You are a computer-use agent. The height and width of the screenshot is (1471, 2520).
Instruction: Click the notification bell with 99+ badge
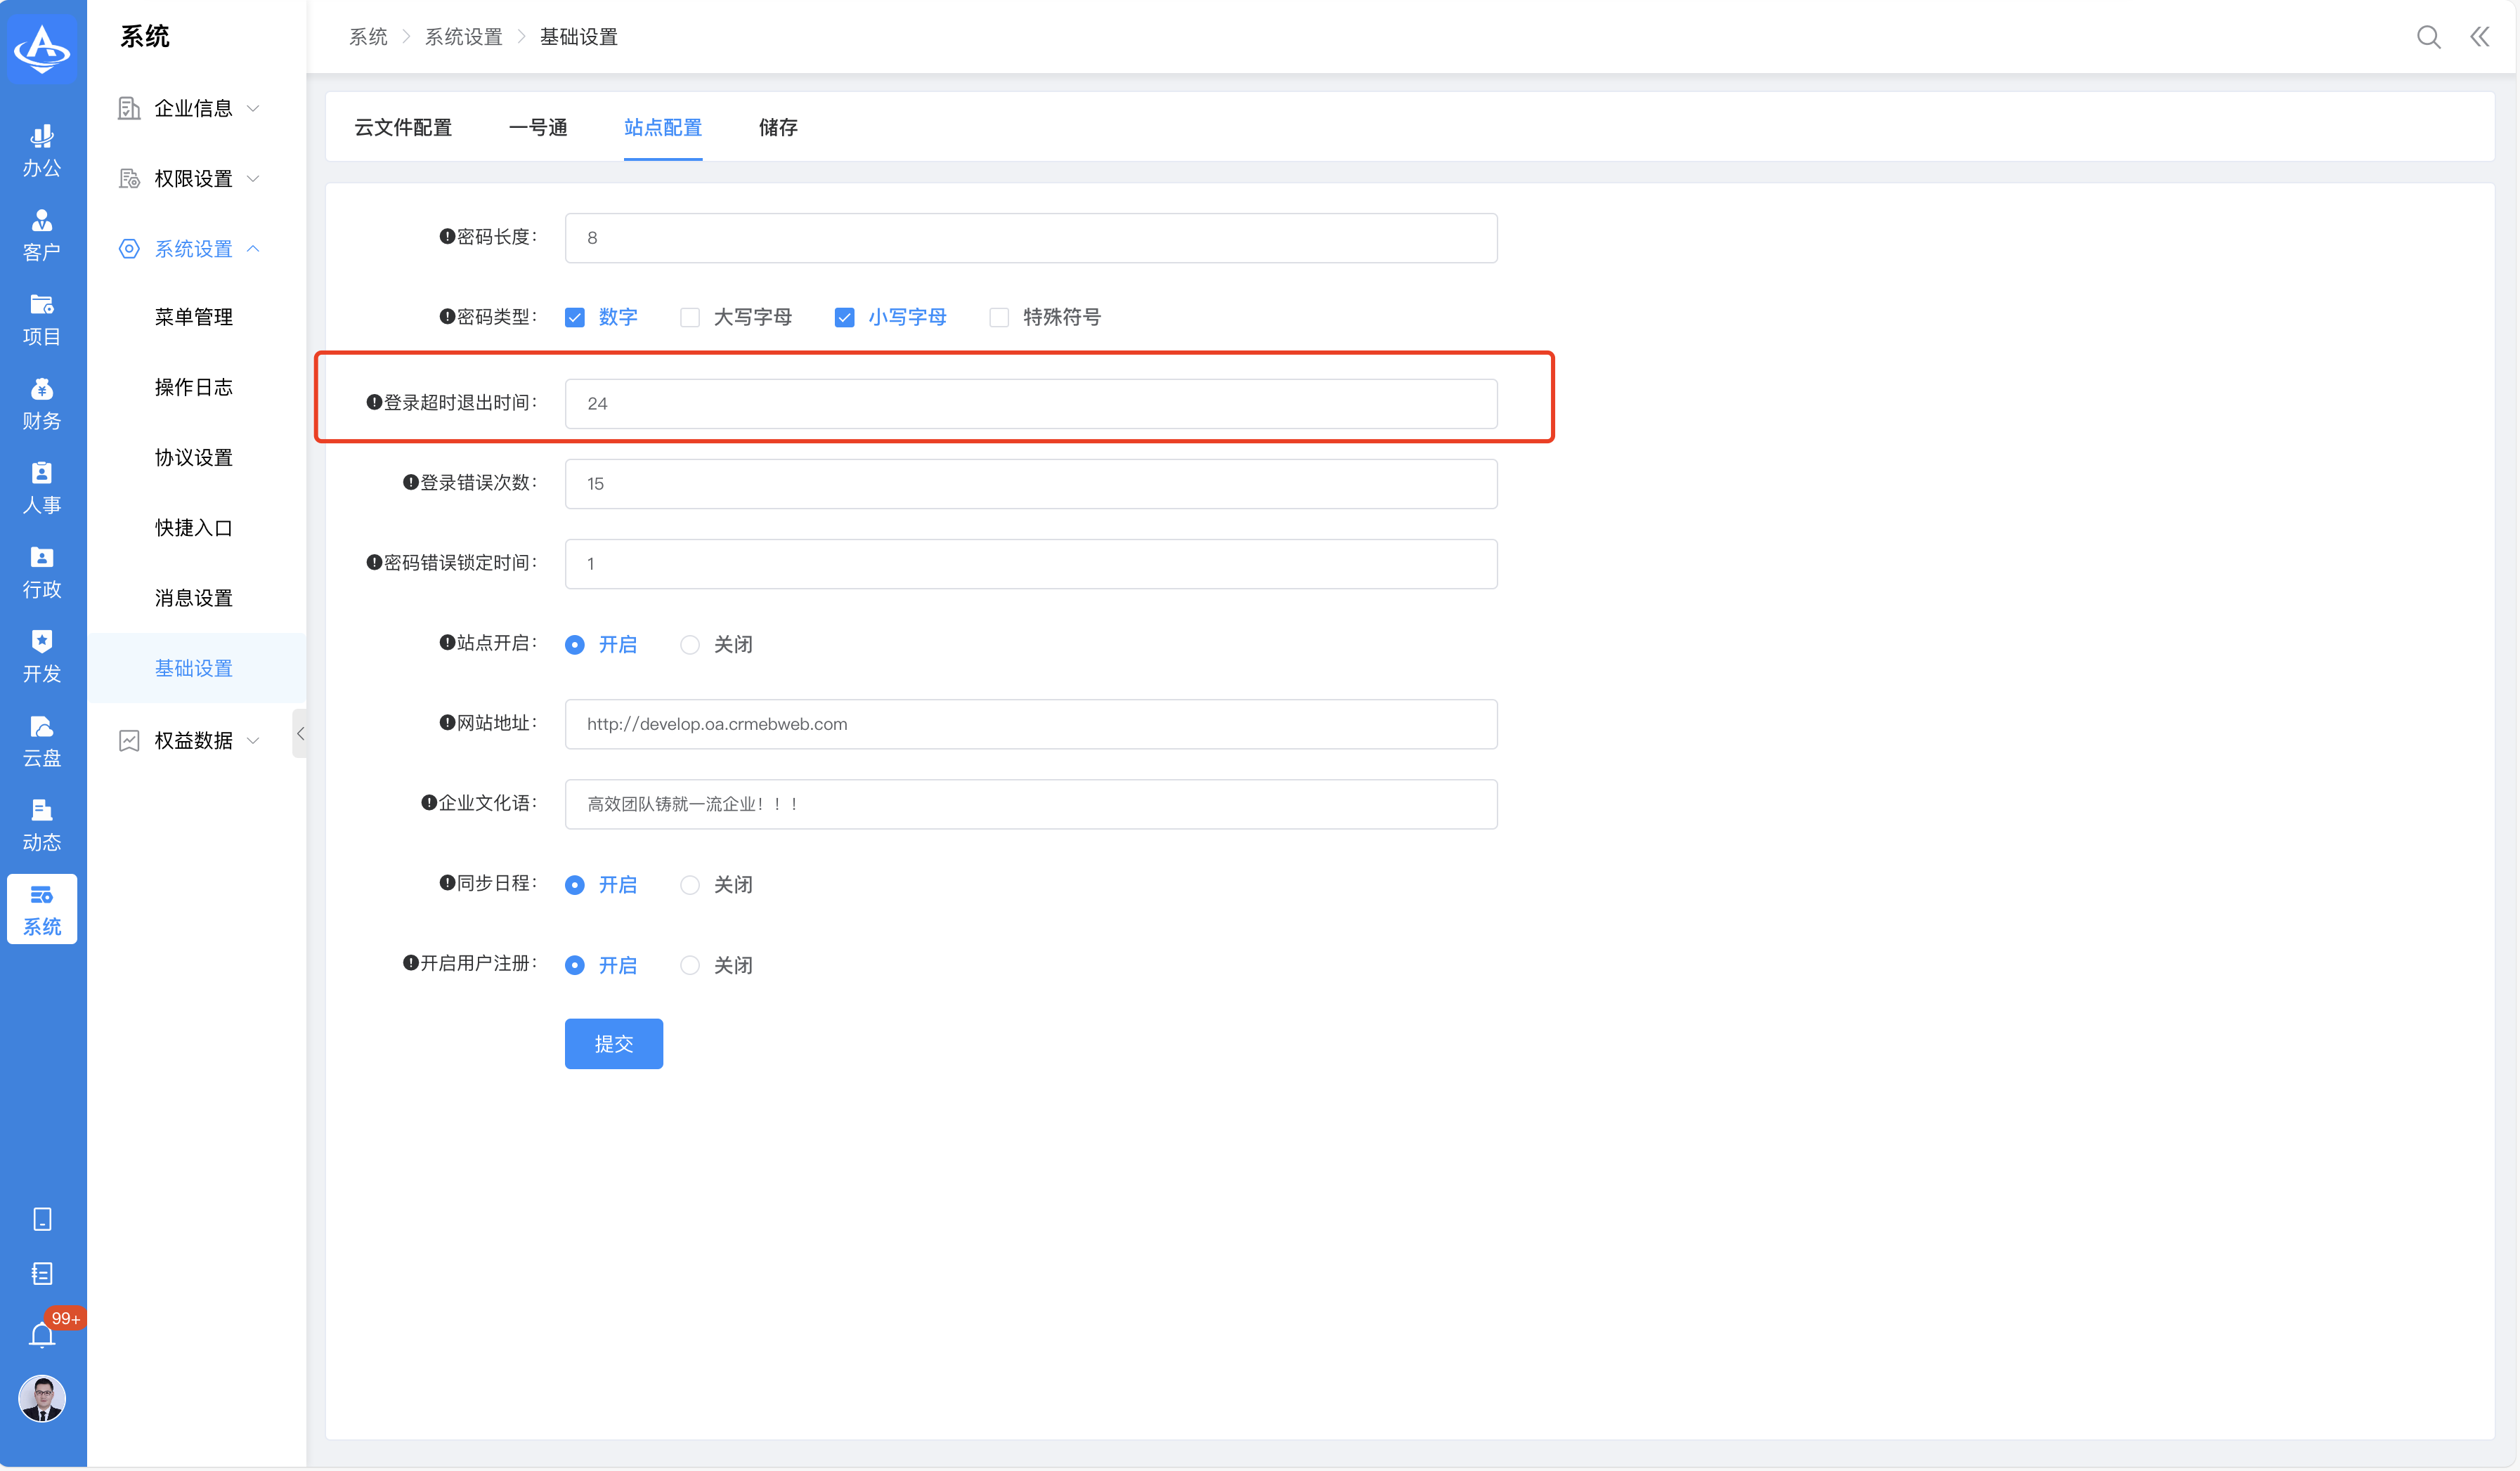42,1335
